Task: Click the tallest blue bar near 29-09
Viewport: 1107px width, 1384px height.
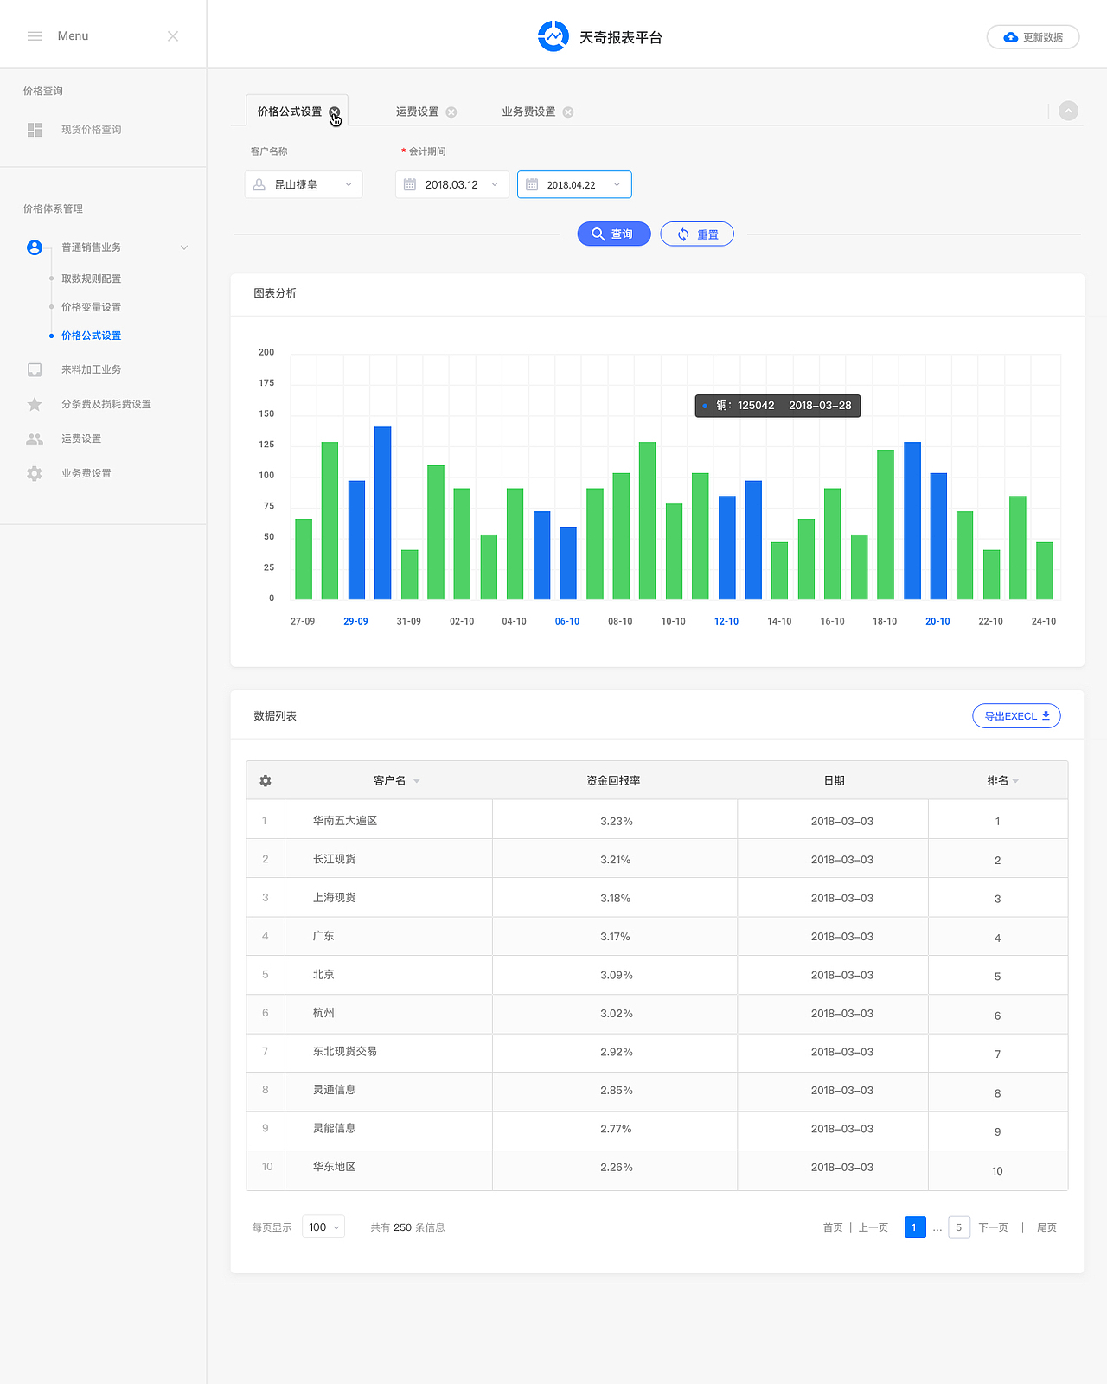Action: 382,513
